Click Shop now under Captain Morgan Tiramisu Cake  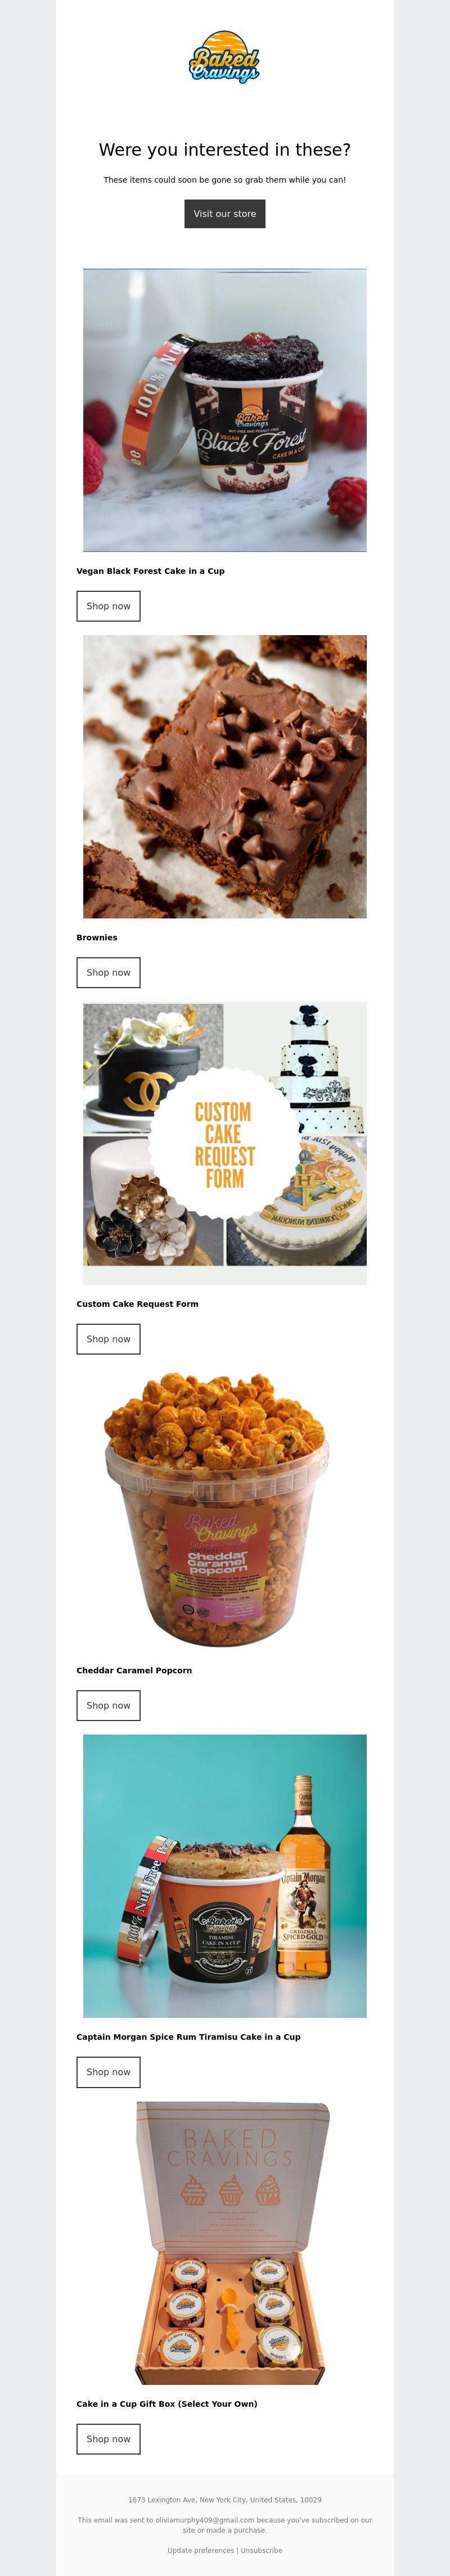pyautogui.click(x=108, y=2072)
